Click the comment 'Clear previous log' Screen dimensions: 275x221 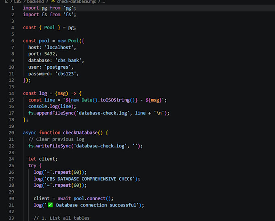point(60,139)
